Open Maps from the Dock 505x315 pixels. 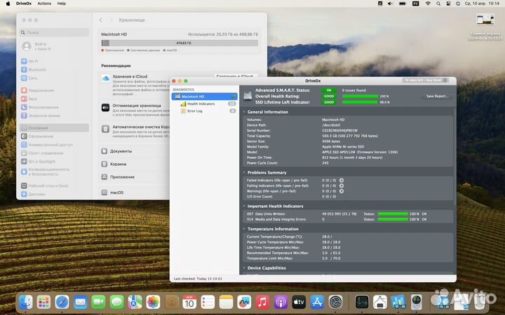[x=135, y=302]
